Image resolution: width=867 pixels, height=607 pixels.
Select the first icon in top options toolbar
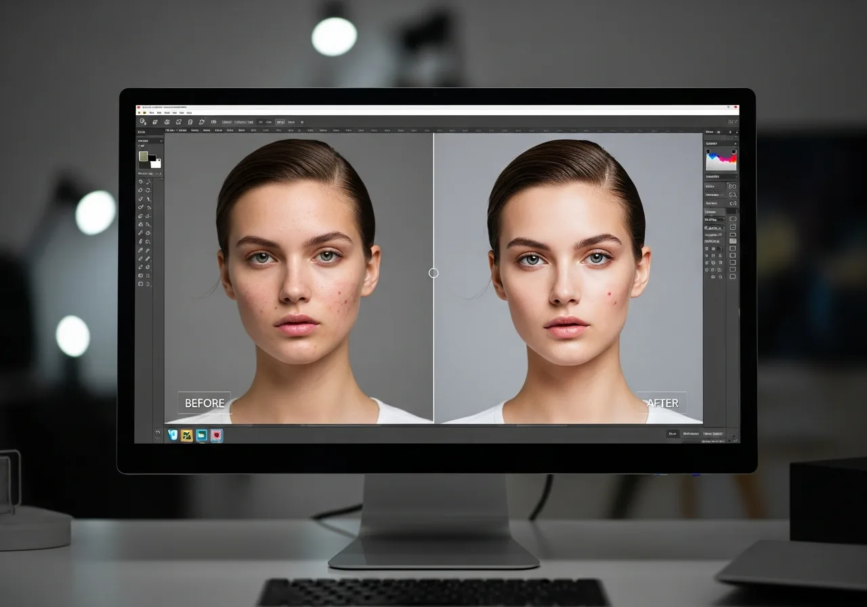point(143,122)
